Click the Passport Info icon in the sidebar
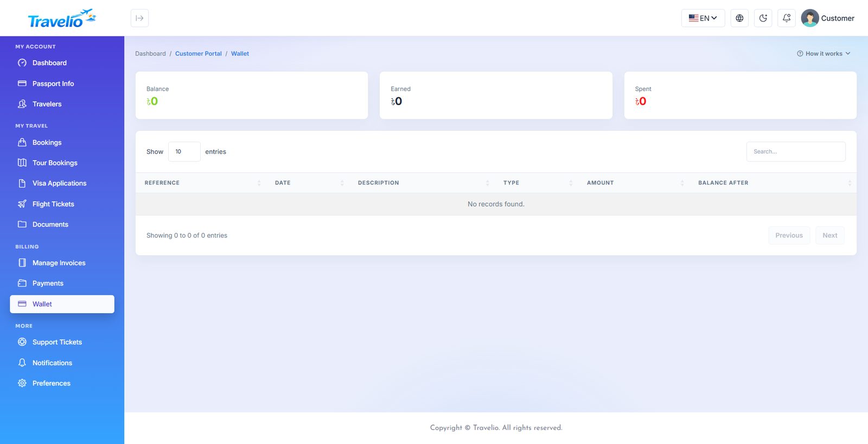The width and height of the screenshot is (868, 444). (22, 84)
